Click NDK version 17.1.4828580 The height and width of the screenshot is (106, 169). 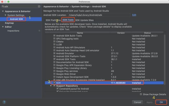click(x=118, y=83)
